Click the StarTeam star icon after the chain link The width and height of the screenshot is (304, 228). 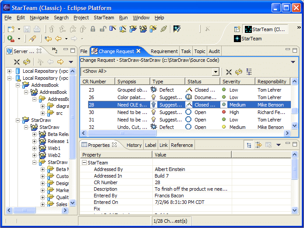pos(177,29)
